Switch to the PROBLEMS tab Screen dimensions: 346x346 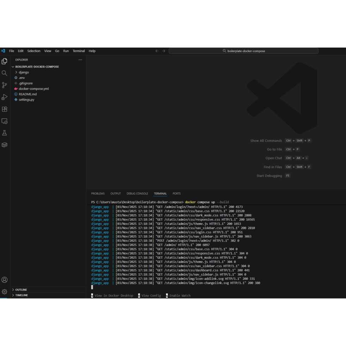98,193
